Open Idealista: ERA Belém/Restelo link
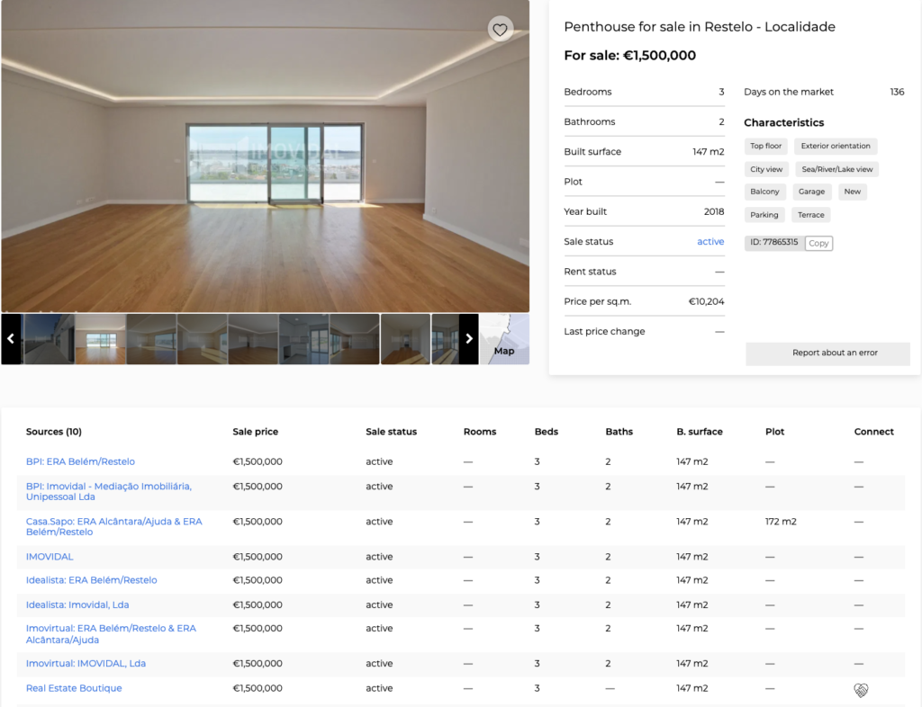The image size is (922, 707). point(91,580)
